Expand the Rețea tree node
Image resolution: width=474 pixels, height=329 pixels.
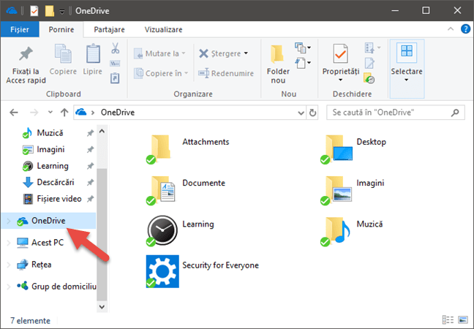click(9, 265)
